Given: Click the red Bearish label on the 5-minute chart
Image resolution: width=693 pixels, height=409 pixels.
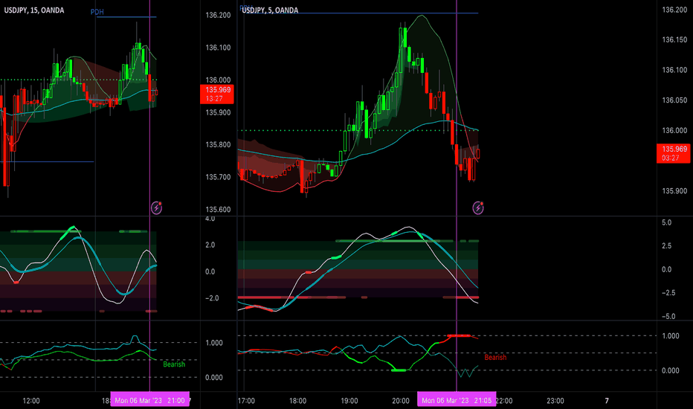Looking at the screenshot, I should [495, 357].
